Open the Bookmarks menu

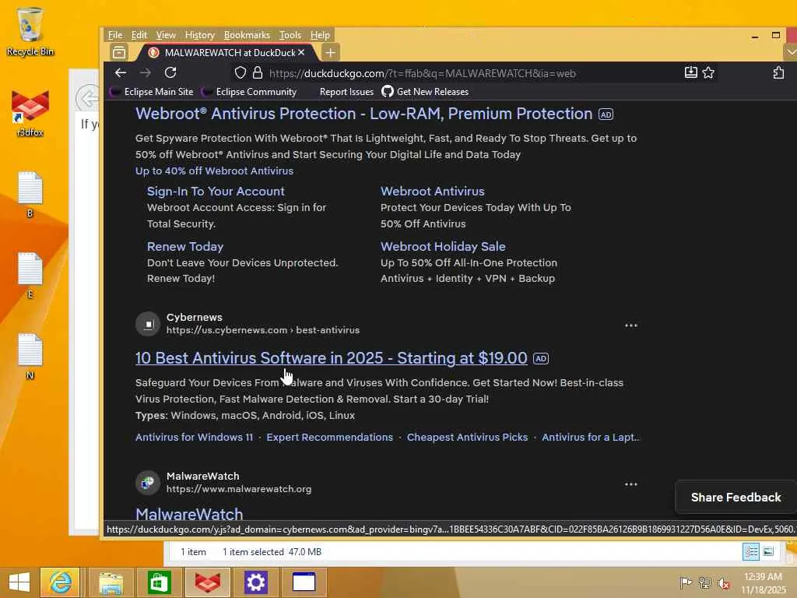(x=247, y=35)
